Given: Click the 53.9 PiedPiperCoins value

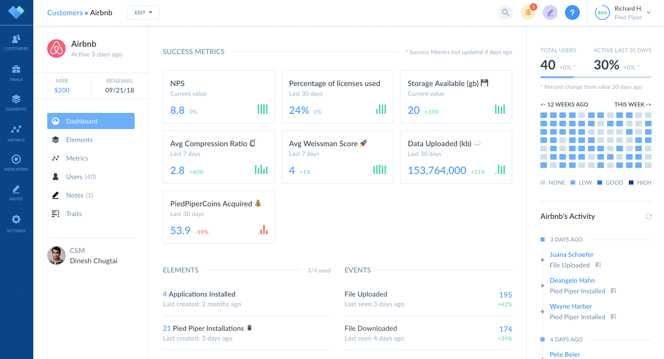Looking at the screenshot, I should coord(180,230).
